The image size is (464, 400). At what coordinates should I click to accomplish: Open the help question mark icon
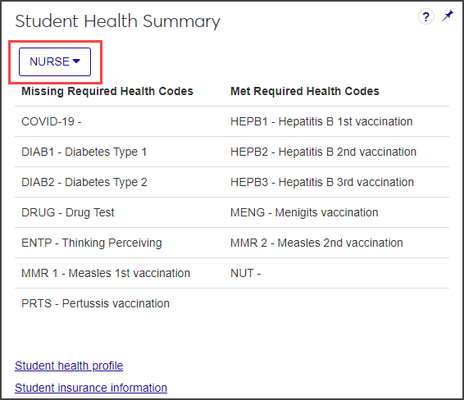(x=425, y=17)
